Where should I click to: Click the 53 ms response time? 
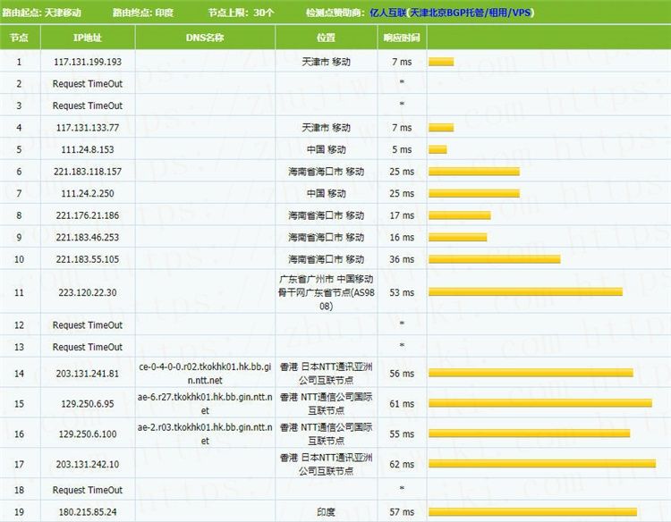[402, 292]
